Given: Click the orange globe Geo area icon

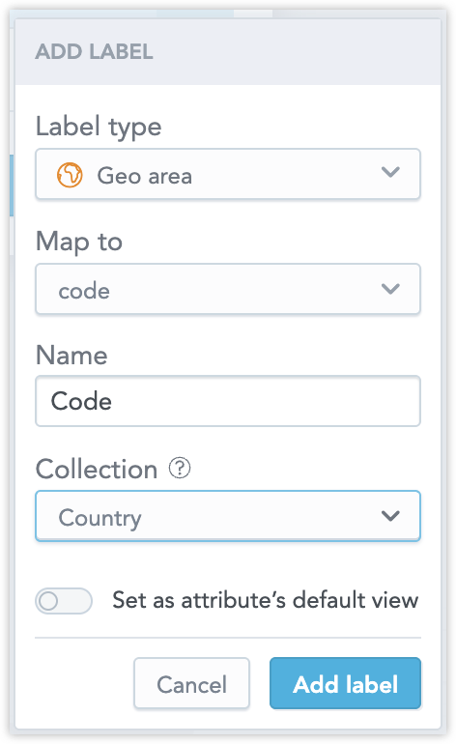Looking at the screenshot, I should click(x=70, y=175).
